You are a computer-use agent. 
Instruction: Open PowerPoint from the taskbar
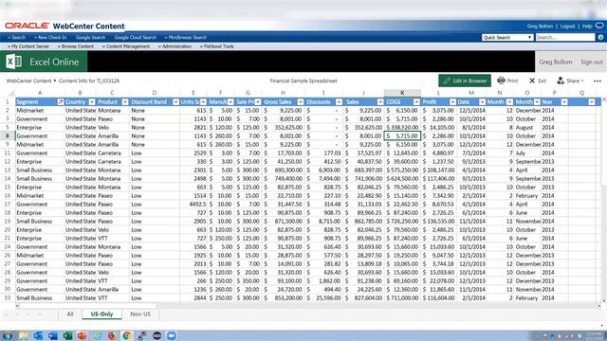tap(83, 335)
